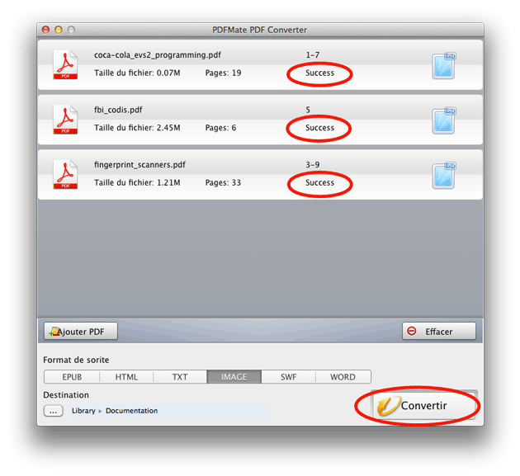Click the Library segment in the destination path
Screen dimensions: 520x476
pos(83,411)
